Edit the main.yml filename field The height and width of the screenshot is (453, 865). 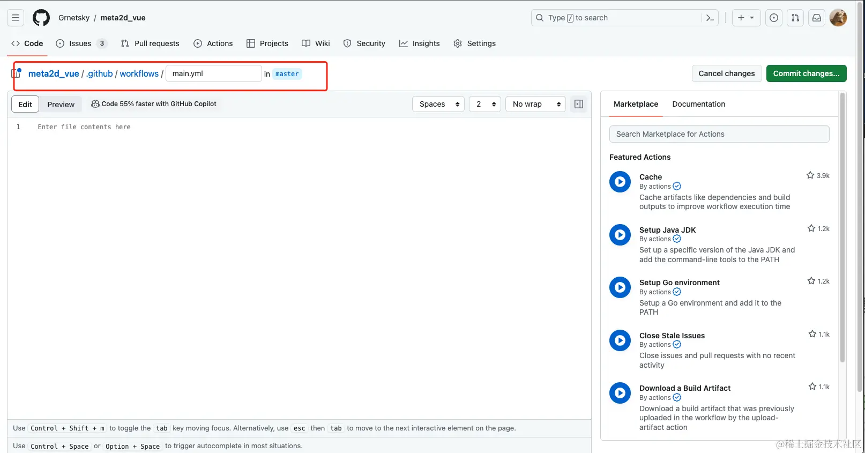click(x=214, y=73)
